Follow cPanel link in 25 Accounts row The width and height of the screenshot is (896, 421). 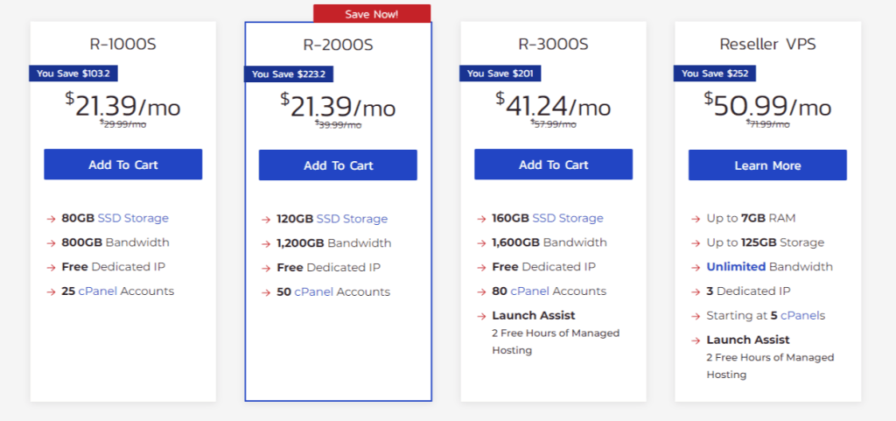click(x=98, y=291)
